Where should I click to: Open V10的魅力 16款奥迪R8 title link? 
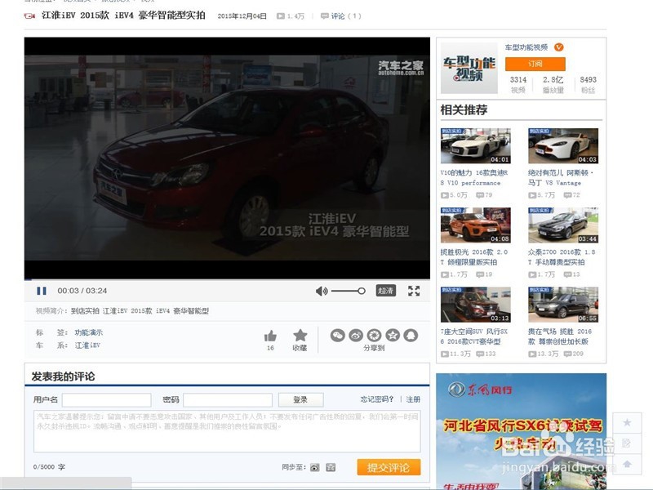coord(474,177)
